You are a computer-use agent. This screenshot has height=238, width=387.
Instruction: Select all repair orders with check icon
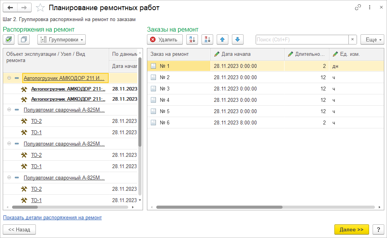coord(9,39)
